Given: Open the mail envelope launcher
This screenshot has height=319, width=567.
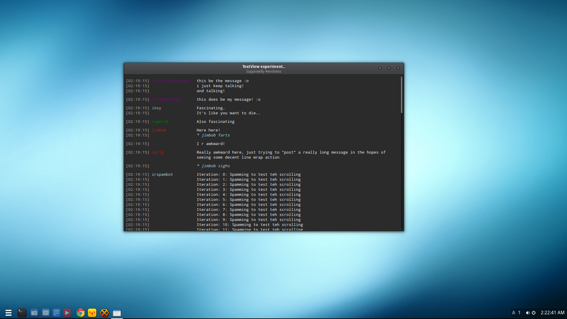Looking at the screenshot, I should [46, 313].
